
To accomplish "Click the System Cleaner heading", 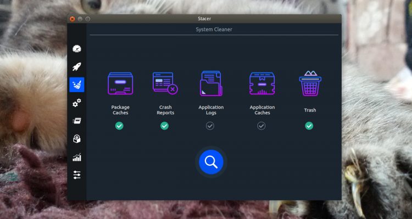I will (214, 30).
